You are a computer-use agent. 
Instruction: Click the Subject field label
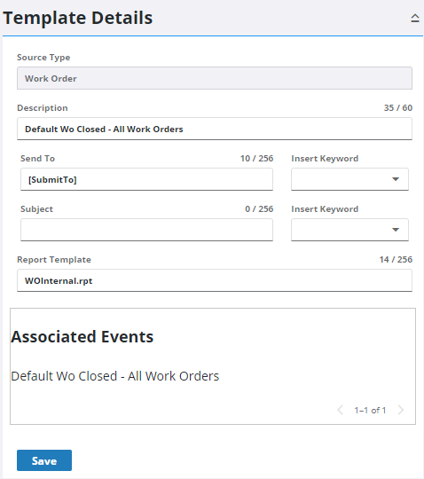tap(36, 209)
